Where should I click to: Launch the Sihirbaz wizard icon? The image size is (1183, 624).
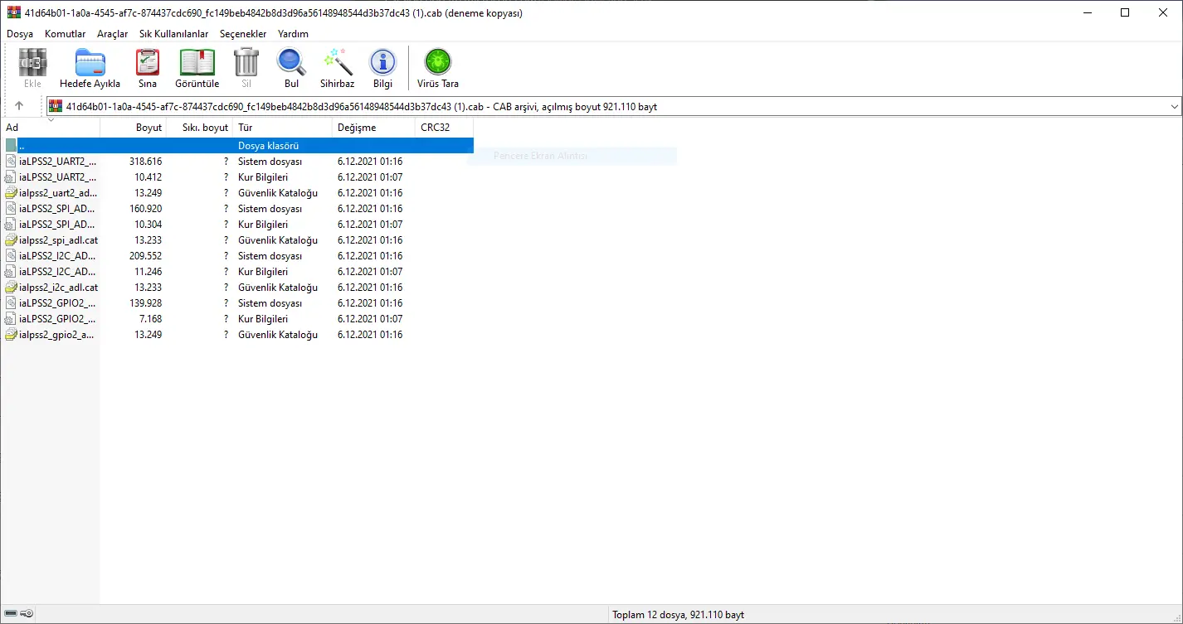(x=338, y=62)
